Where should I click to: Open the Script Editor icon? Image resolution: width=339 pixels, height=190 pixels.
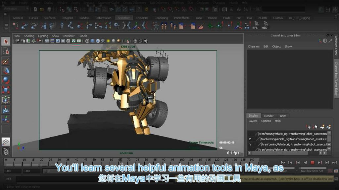336,179
